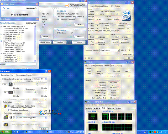Click the delete profile trash icon
The width and height of the screenshot is (168, 134).
point(14,118)
